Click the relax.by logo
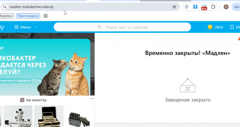This screenshot has width=240, height=127. 2,27
